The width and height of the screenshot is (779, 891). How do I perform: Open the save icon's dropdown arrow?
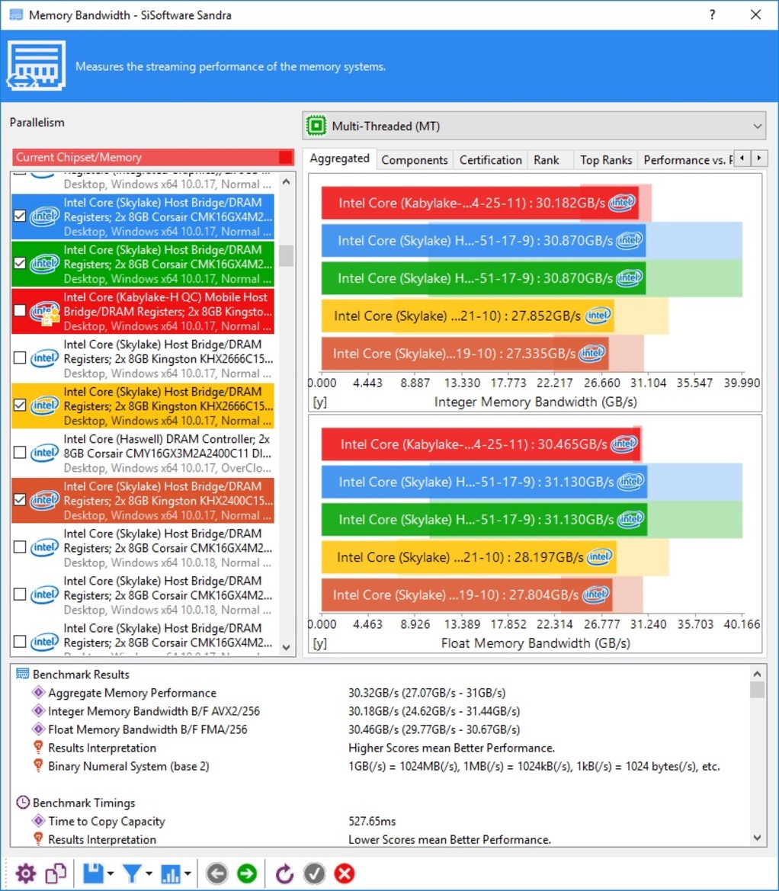coord(111,873)
